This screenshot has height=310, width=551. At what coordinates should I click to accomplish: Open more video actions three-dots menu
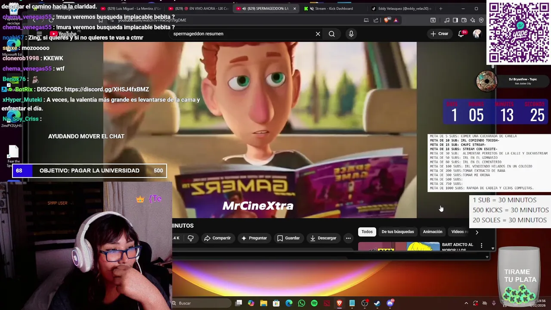pos(348,238)
